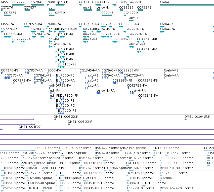
Task: Click the CrebA gene bar glyph
Action: pos(187,5)
